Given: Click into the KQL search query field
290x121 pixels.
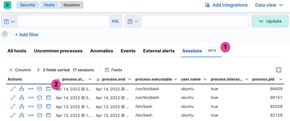Looking at the screenshot, I should [x=63, y=22].
